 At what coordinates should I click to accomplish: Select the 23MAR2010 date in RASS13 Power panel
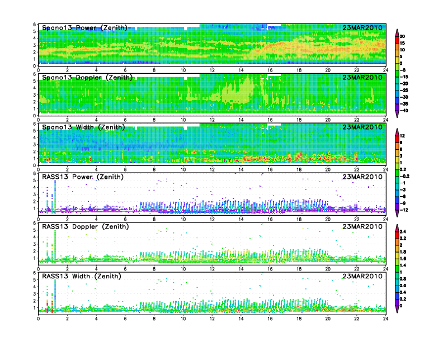pos(362,177)
